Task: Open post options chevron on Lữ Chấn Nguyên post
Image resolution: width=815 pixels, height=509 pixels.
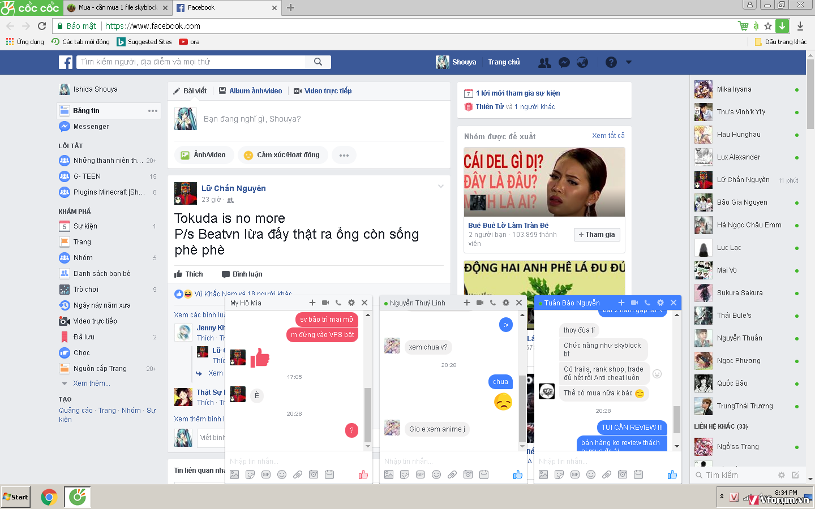Action: pos(441,187)
